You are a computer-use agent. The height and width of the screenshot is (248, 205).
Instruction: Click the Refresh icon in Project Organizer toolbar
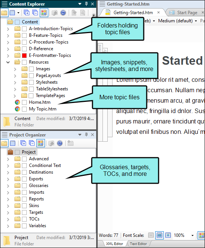coord(60,143)
